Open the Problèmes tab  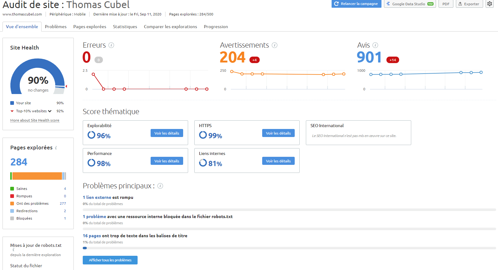(x=56, y=27)
